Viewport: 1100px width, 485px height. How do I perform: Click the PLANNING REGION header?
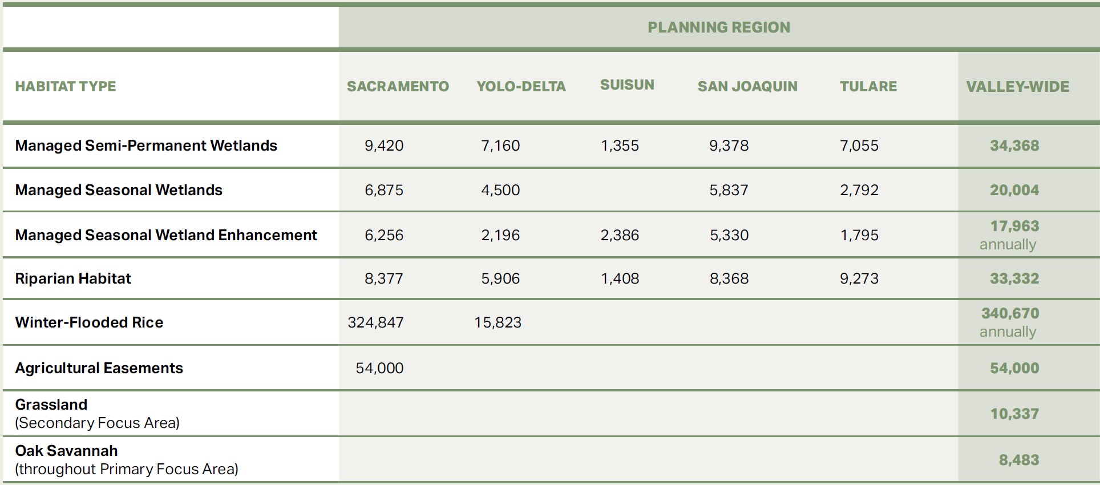coord(719,27)
